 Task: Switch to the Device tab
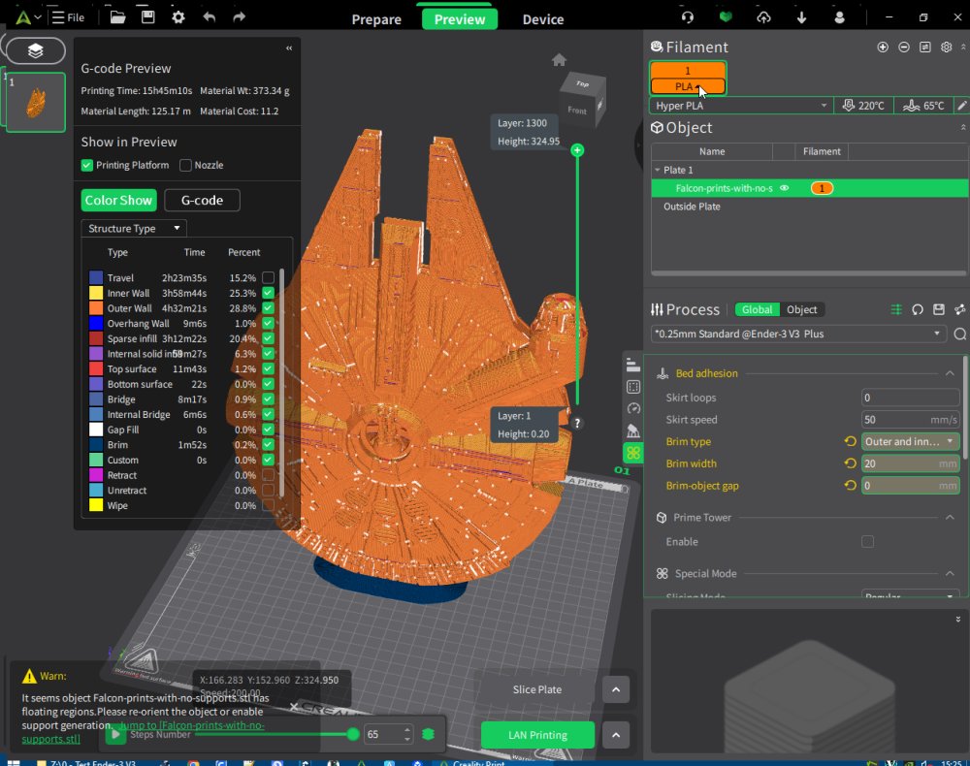point(542,19)
